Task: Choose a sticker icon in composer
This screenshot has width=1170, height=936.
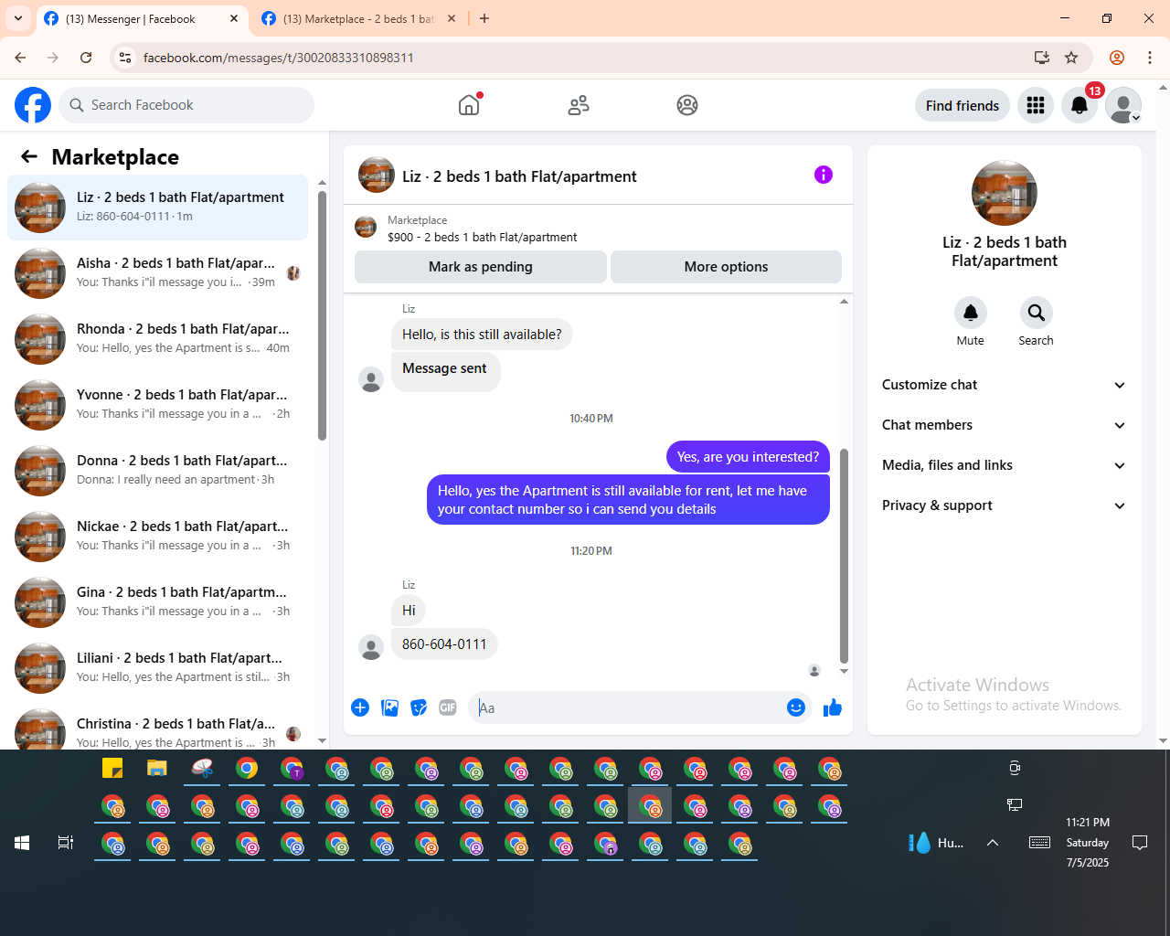Action: click(419, 707)
